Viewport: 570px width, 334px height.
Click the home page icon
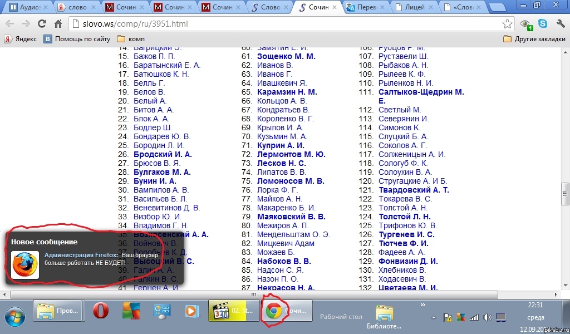(58, 24)
